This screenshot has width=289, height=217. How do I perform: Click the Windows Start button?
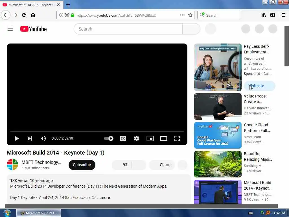(x=7, y=213)
